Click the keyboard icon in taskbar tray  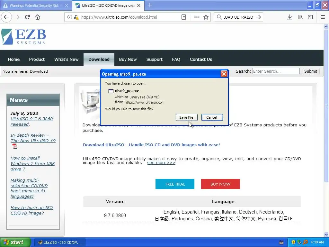coord(281,242)
